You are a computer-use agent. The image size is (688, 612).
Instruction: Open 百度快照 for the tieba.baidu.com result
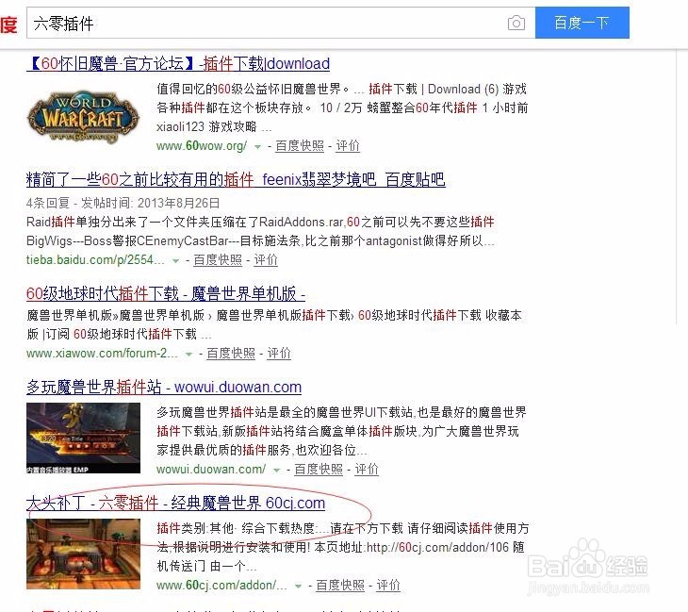[218, 260]
